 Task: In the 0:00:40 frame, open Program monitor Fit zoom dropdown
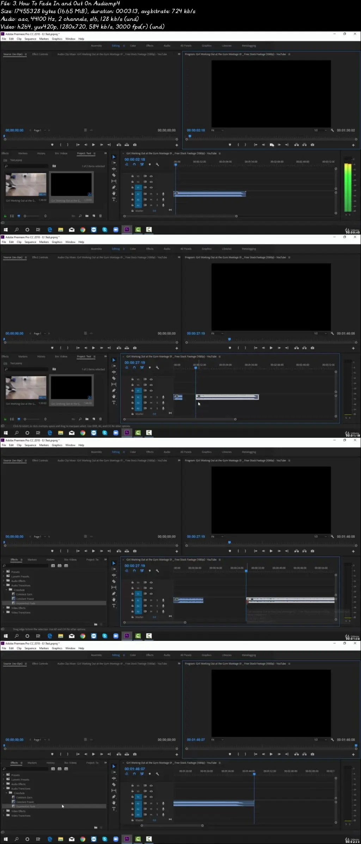click(x=217, y=130)
